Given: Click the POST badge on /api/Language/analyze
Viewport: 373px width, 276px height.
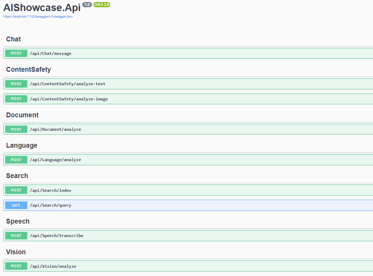Looking at the screenshot, I should pos(16,159).
